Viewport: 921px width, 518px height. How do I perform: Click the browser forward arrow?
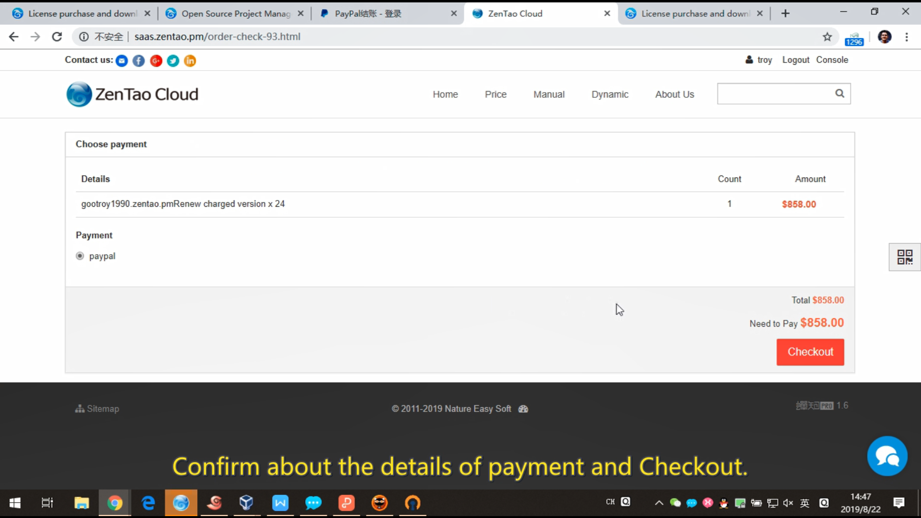point(35,36)
